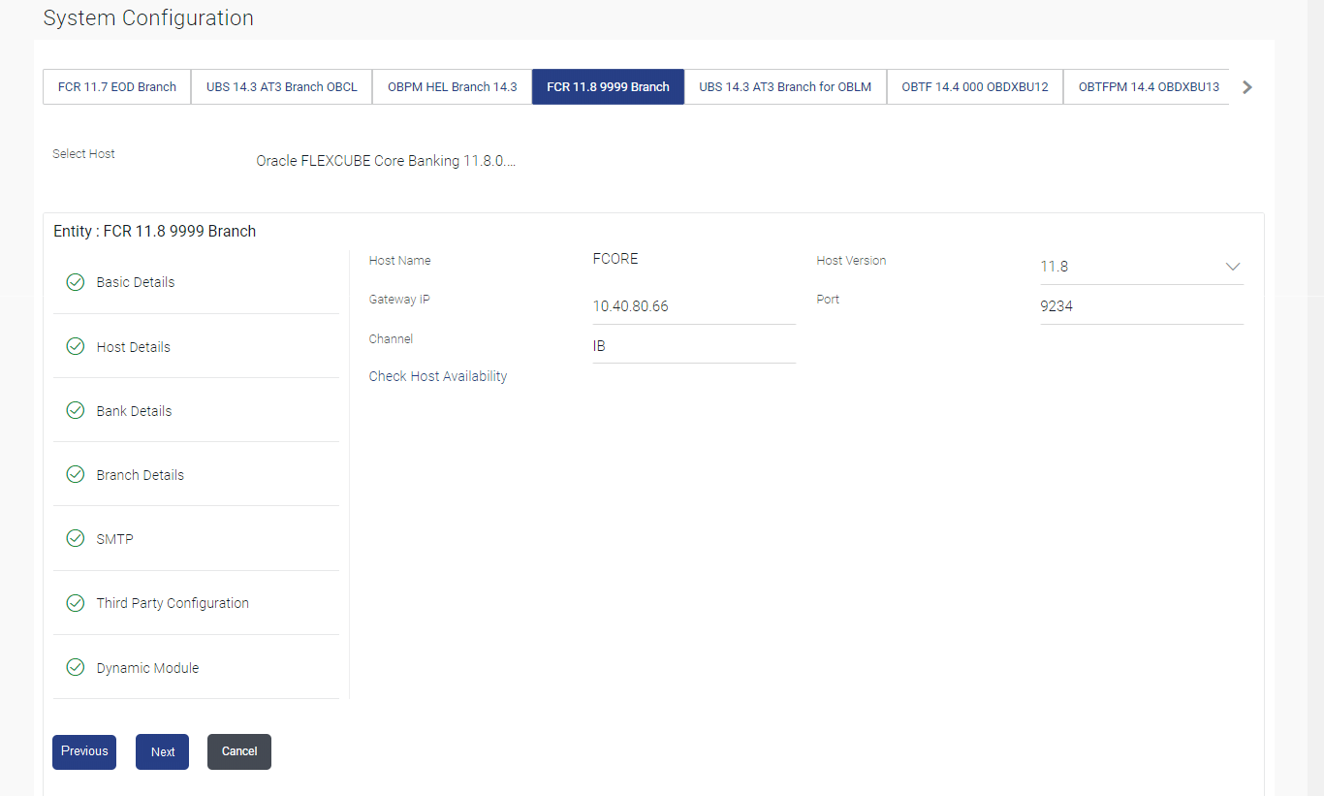This screenshot has height=796, width=1324.
Task: Open the Host Version dropdown
Action: click(x=1142, y=267)
